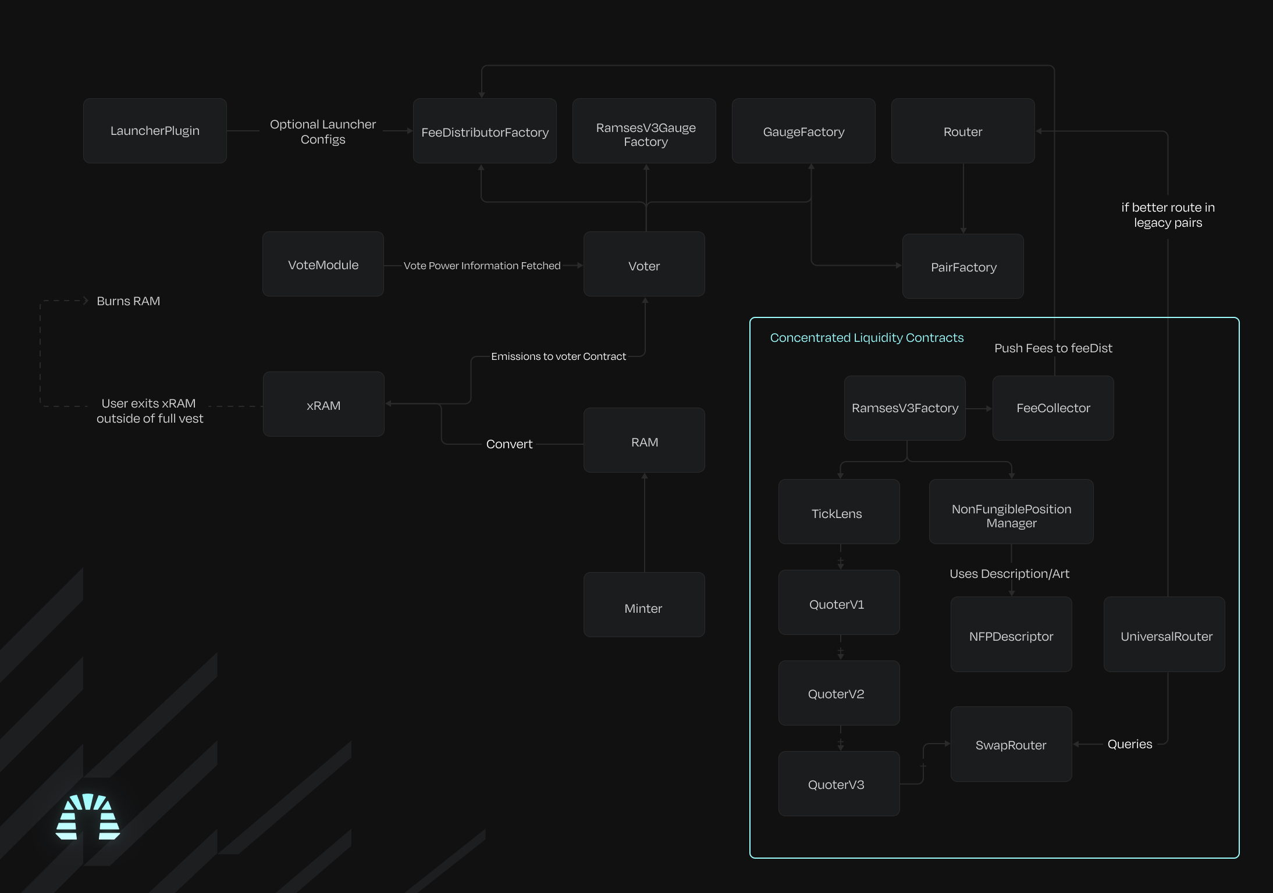
Task: Select the LauncherPlugin node
Action: coord(155,131)
